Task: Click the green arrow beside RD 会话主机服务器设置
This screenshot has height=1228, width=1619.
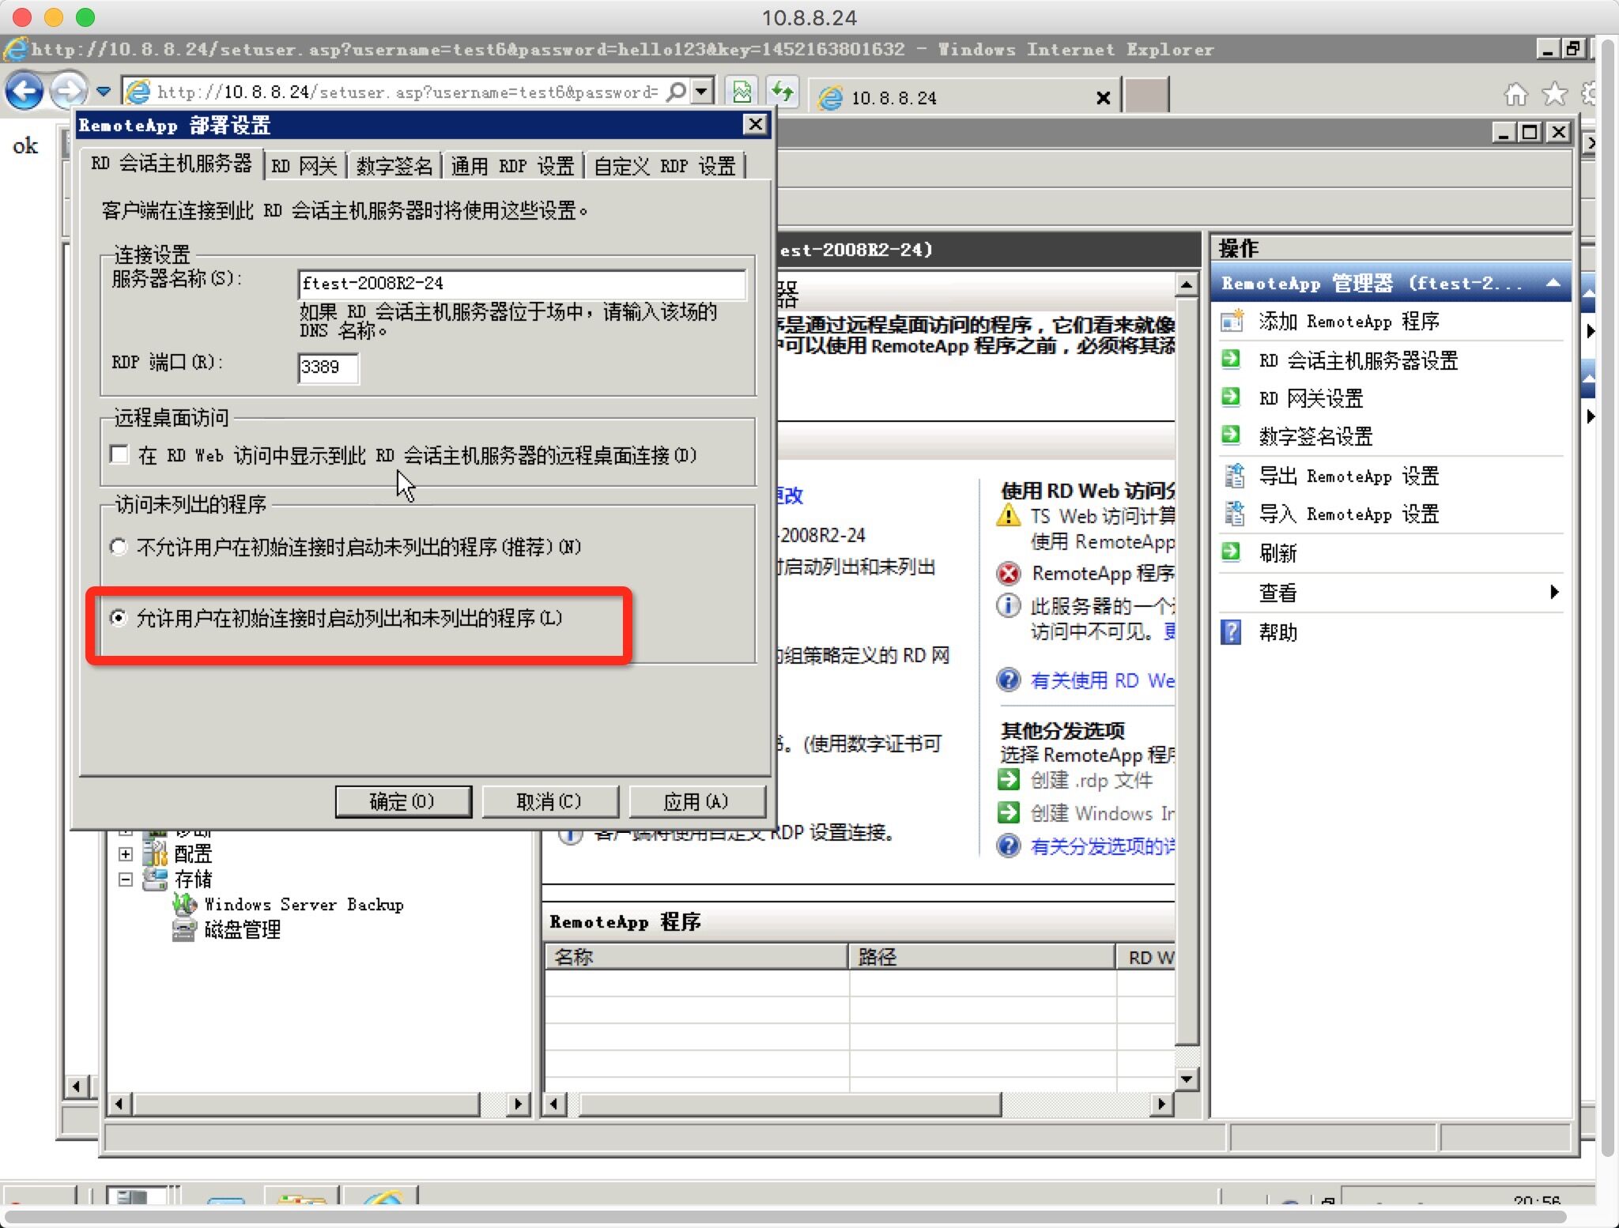Action: coord(1231,360)
